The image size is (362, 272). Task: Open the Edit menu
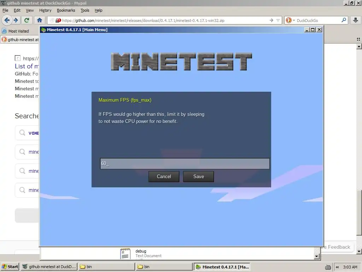click(17, 10)
